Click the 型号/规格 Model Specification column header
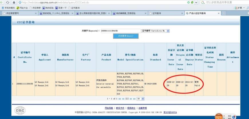 click(x=130, y=57)
